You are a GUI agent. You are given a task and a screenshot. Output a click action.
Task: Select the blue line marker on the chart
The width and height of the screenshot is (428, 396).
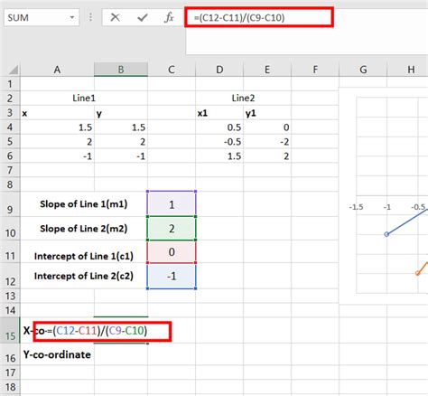(x=386, y=234)
